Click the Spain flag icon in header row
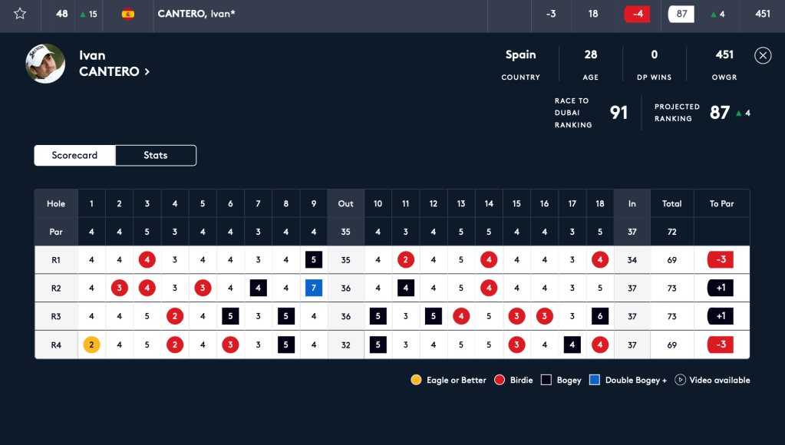This screenshot has height=445, width=785. click(128, 14)
